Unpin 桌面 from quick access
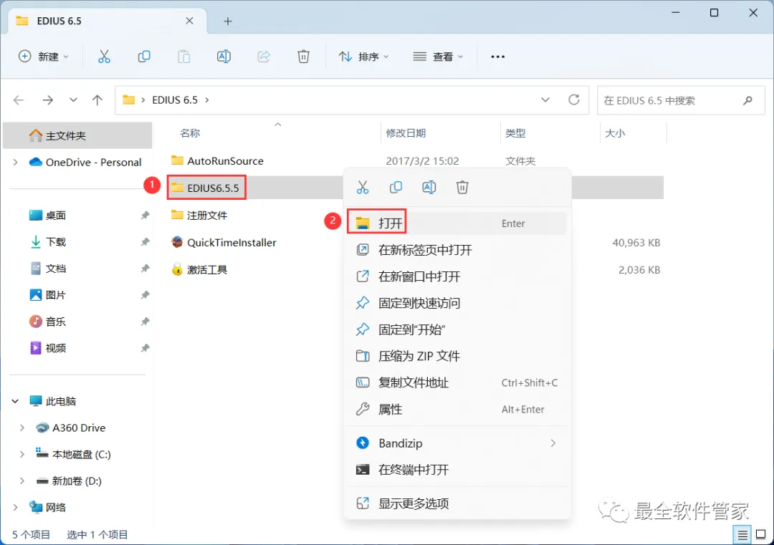The width and height of the screenshot is (774, 545). 145,216
